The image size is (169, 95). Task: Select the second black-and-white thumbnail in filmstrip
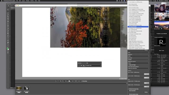pyautogui.click(x=26, y=88)
